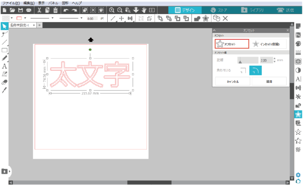The width and height of the screenshot is (303, 185).
Task: Select the 名称未設定-1 document tab
Action: coord(19,25)
